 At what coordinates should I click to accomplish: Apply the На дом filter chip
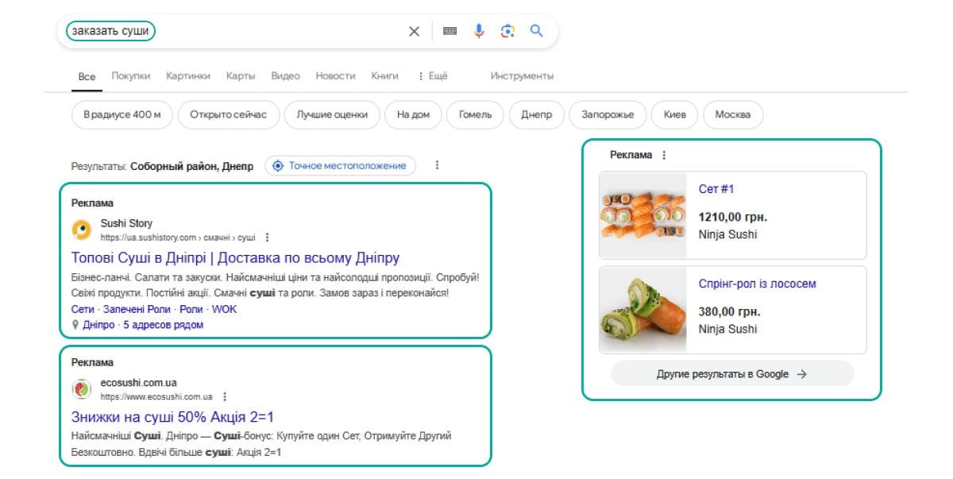[413, 114]
